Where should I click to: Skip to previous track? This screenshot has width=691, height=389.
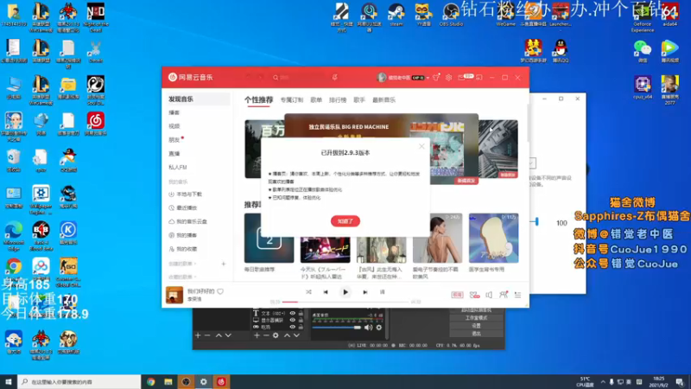click(326, 292)
